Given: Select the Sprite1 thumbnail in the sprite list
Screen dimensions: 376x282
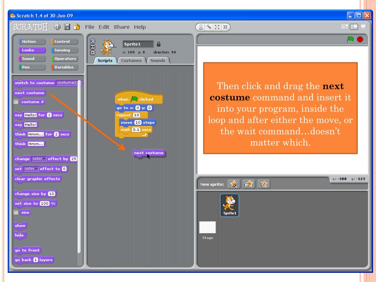Looking at the screenshot, I should pos(229,205).
